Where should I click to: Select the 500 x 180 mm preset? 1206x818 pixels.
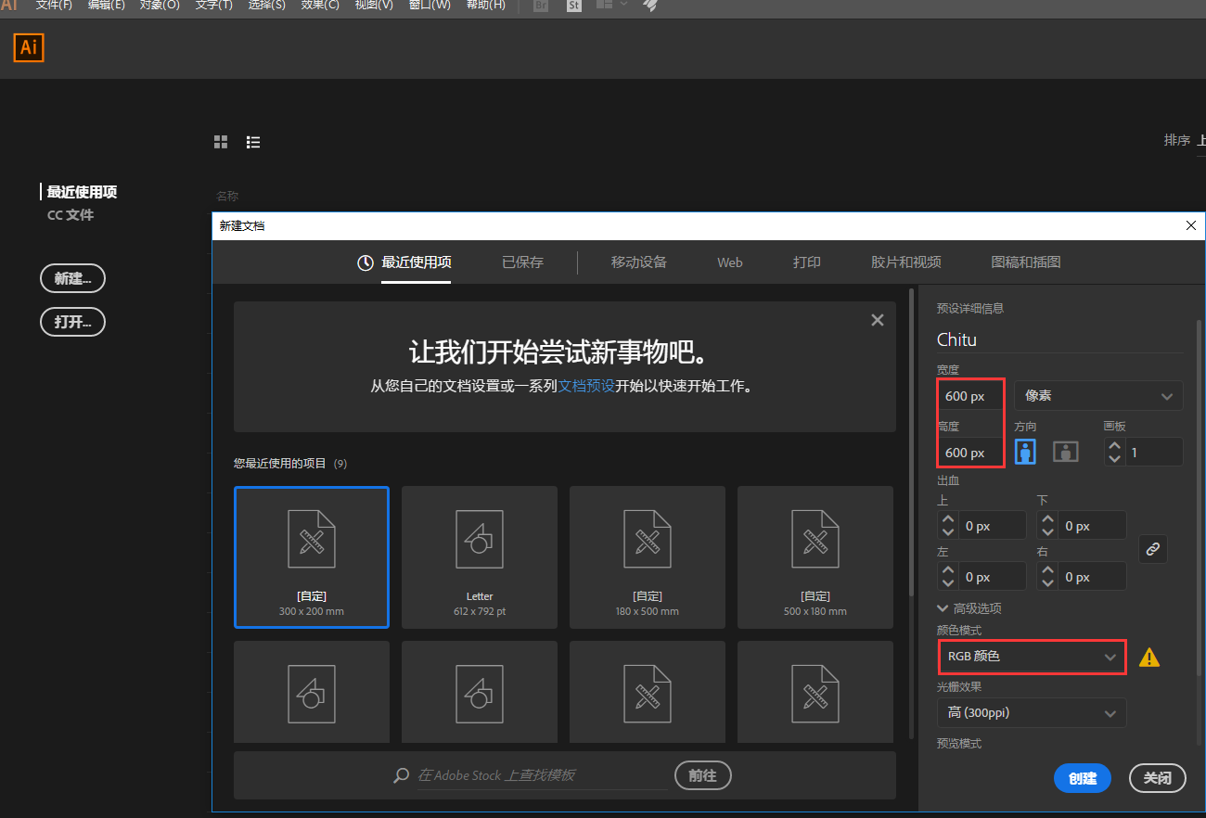[x=815, y=557]
